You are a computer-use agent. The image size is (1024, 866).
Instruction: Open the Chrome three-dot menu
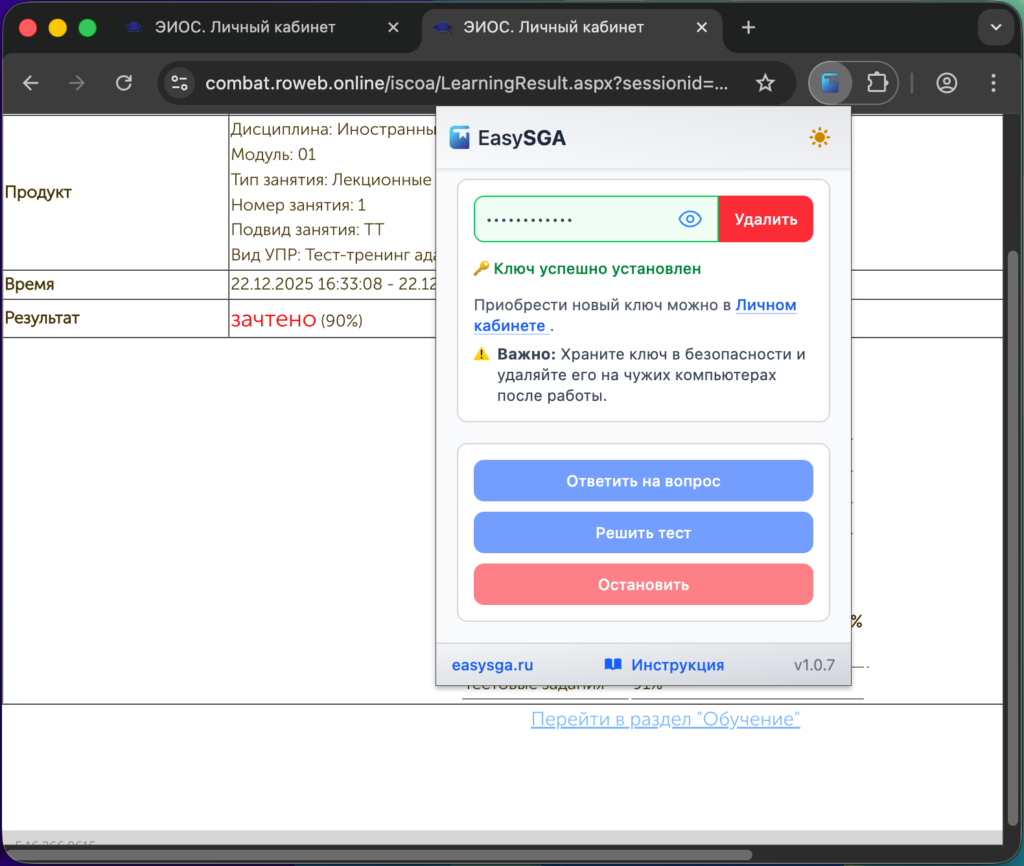pyautogui.click(x=993, y=83)
